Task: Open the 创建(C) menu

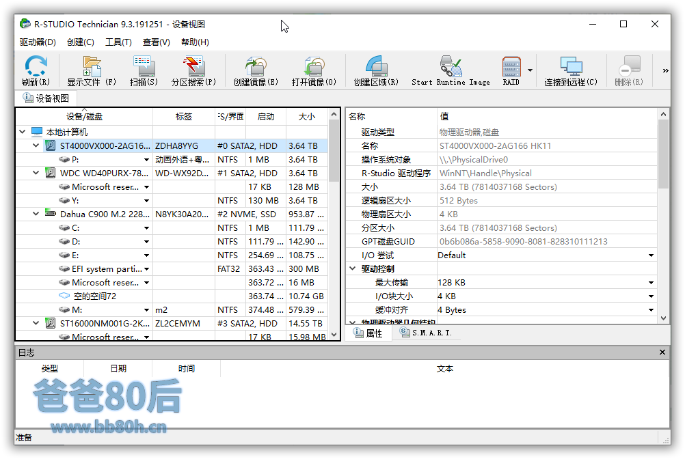Action: tap(81, 42)
